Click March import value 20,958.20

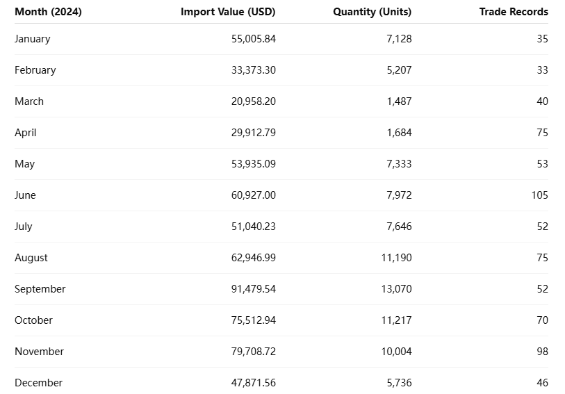(x=253, y=101)
